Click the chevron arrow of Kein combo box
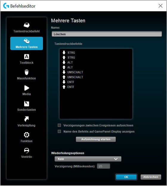The width and height of the screenshot is (167, 186). pyautogui.click(x=116, y=159)
